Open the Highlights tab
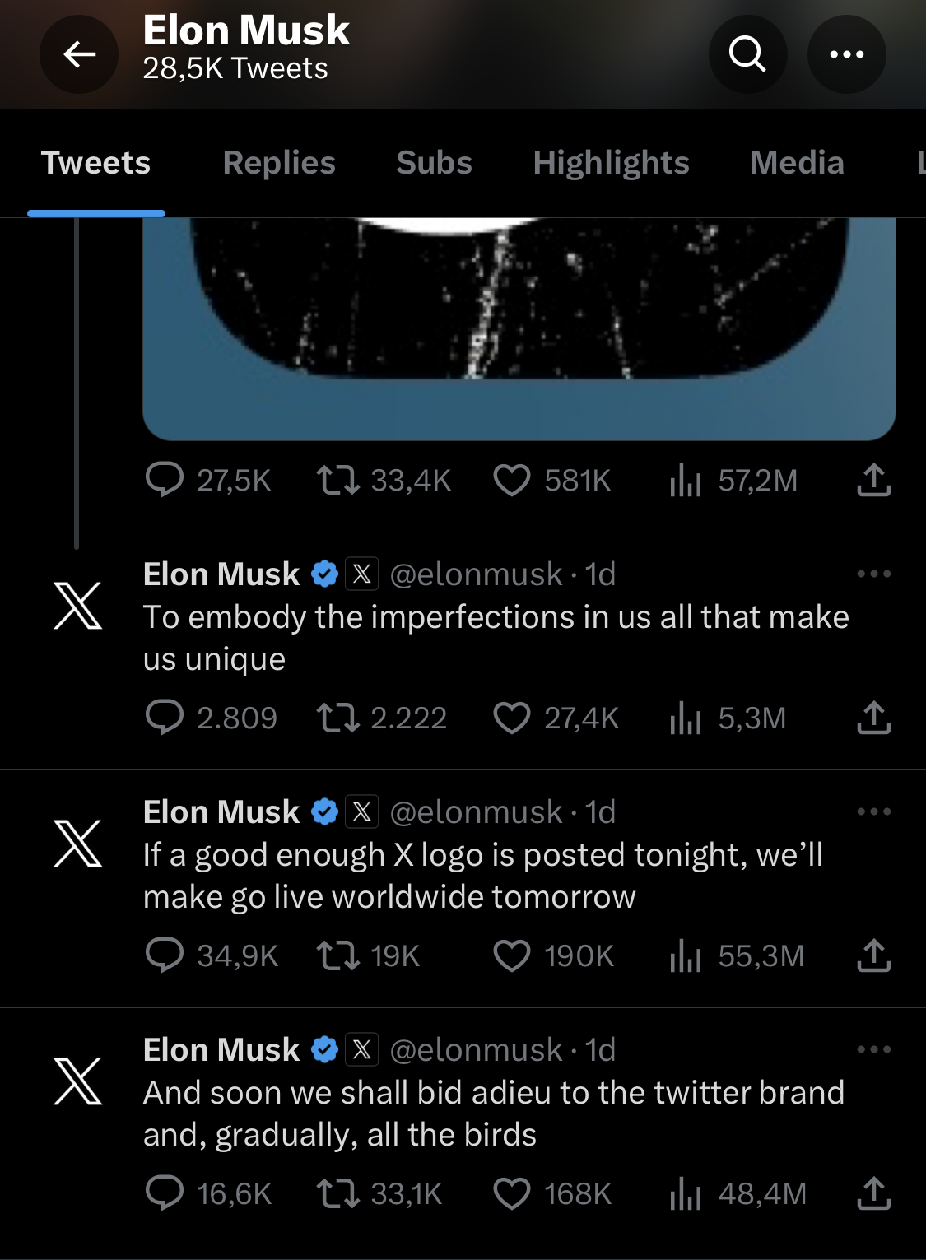 point(611,163)
